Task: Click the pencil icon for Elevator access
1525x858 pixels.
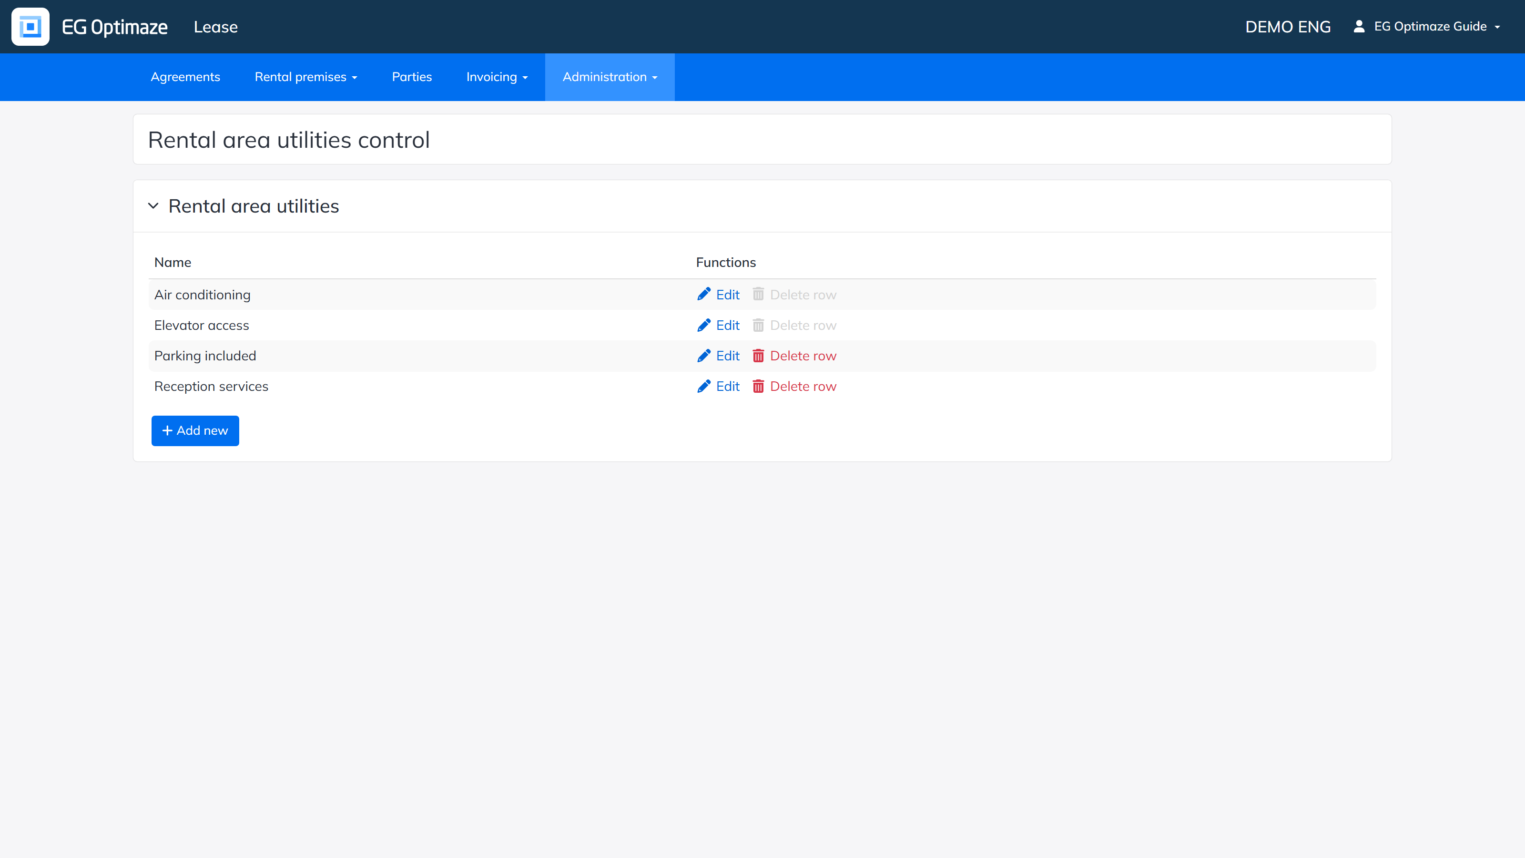Action: pyautogui.click(x=704, y=325)
